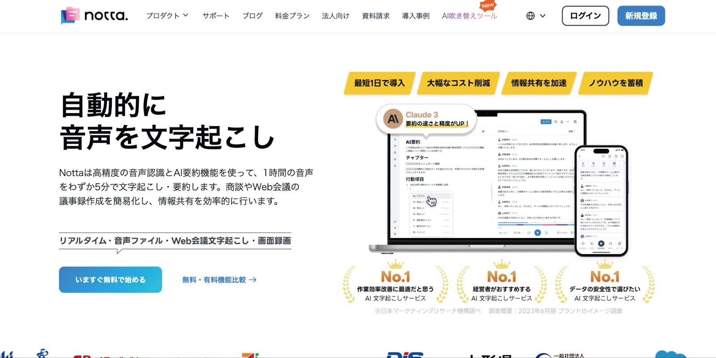Open the globe language selector
The image size is (716, 358).
tap(530, 16)
